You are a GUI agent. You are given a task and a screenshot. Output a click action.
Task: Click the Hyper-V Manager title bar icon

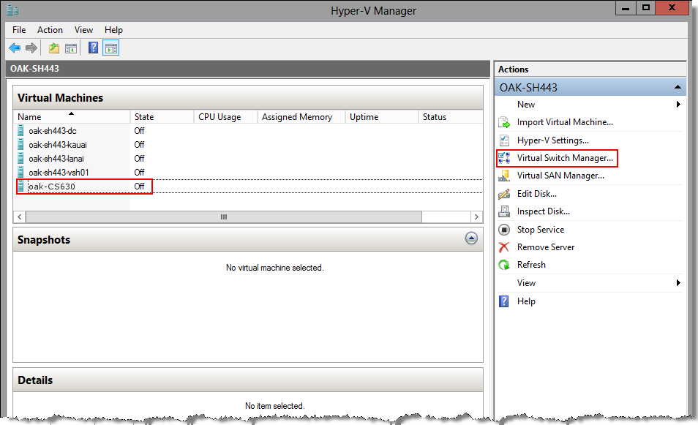12,10
